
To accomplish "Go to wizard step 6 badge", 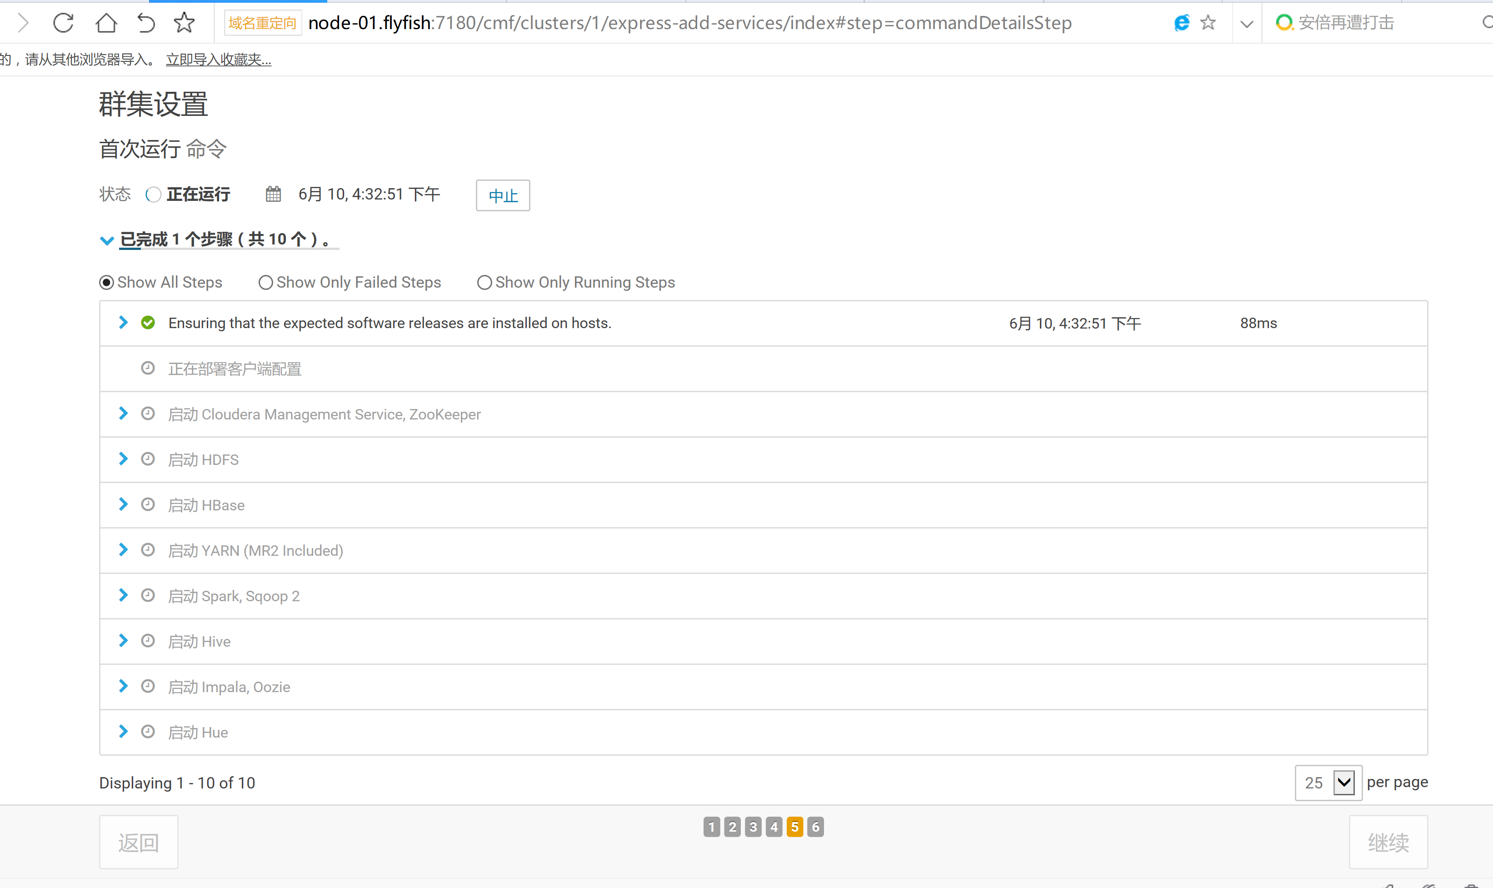I will pos(815,827).
